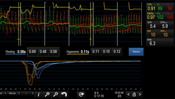Go to the previous recording arrow
Image resolution: width=175 pixels, height=99 pixels.
tap(128, 94)
